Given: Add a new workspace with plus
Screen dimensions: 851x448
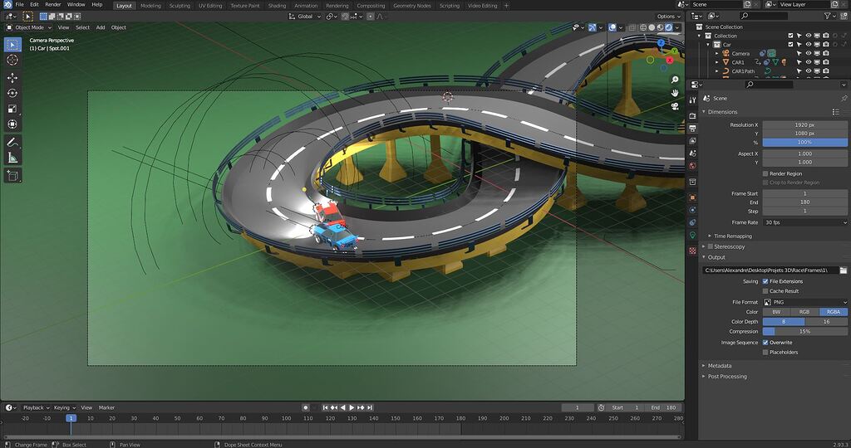Looking at the screenshot, I should point(507,6).
